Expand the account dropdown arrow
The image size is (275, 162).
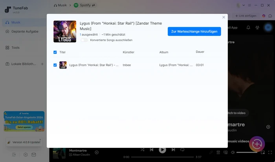pos(244,5)
